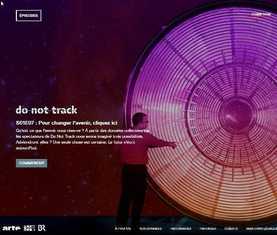Click the CONNEXION link

click(x=261, y=14)
